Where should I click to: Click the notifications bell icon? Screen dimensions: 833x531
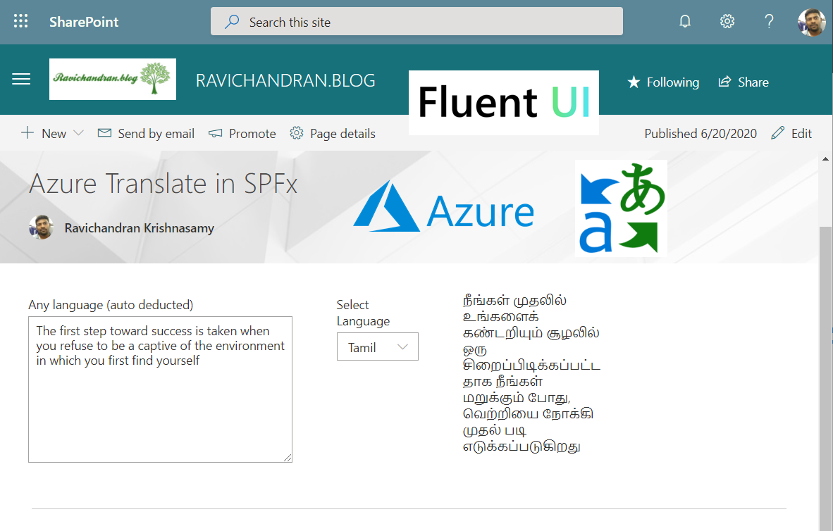point(685,22)
